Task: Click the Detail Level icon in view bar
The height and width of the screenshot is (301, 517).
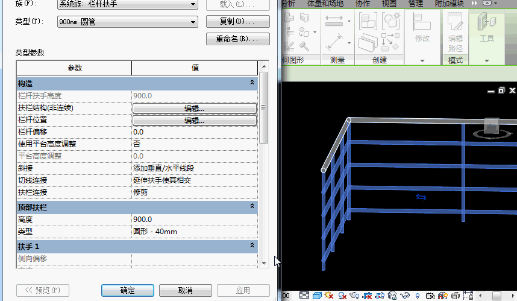Action: click(x=305, y=296)
